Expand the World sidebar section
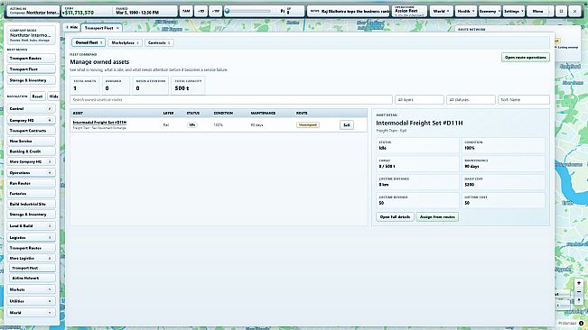Viewport: 588px width, 330px height. coord(31,313)
